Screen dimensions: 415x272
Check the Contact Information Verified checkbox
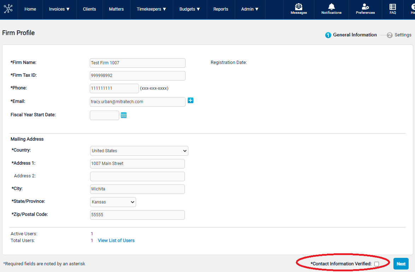(376, 264)
